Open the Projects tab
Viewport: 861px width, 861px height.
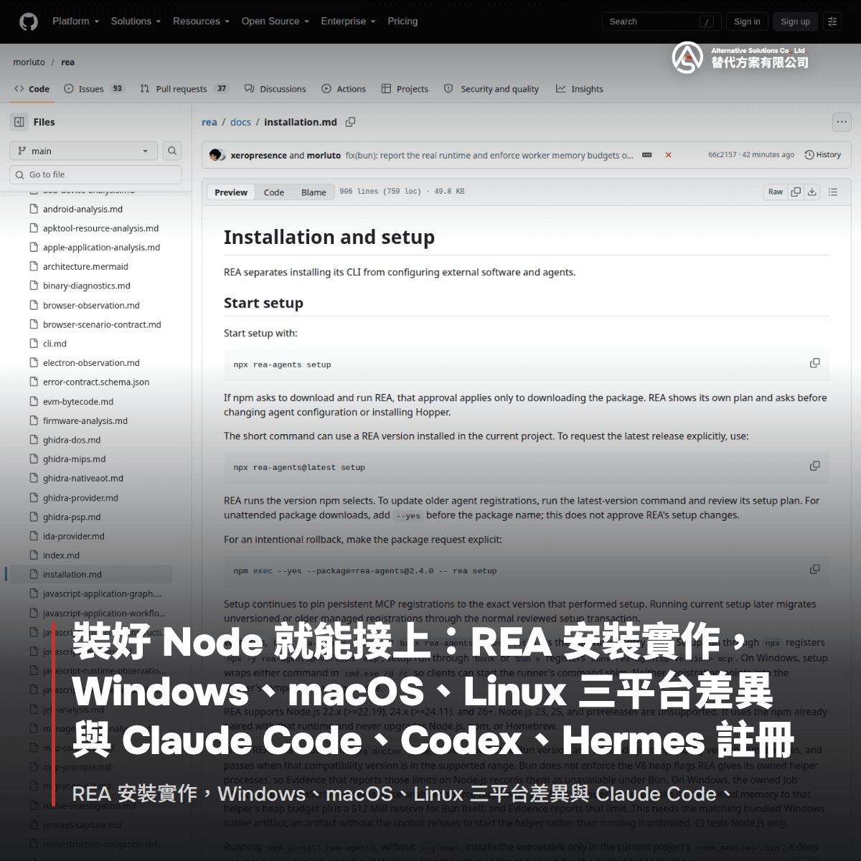tap(405, 89)
